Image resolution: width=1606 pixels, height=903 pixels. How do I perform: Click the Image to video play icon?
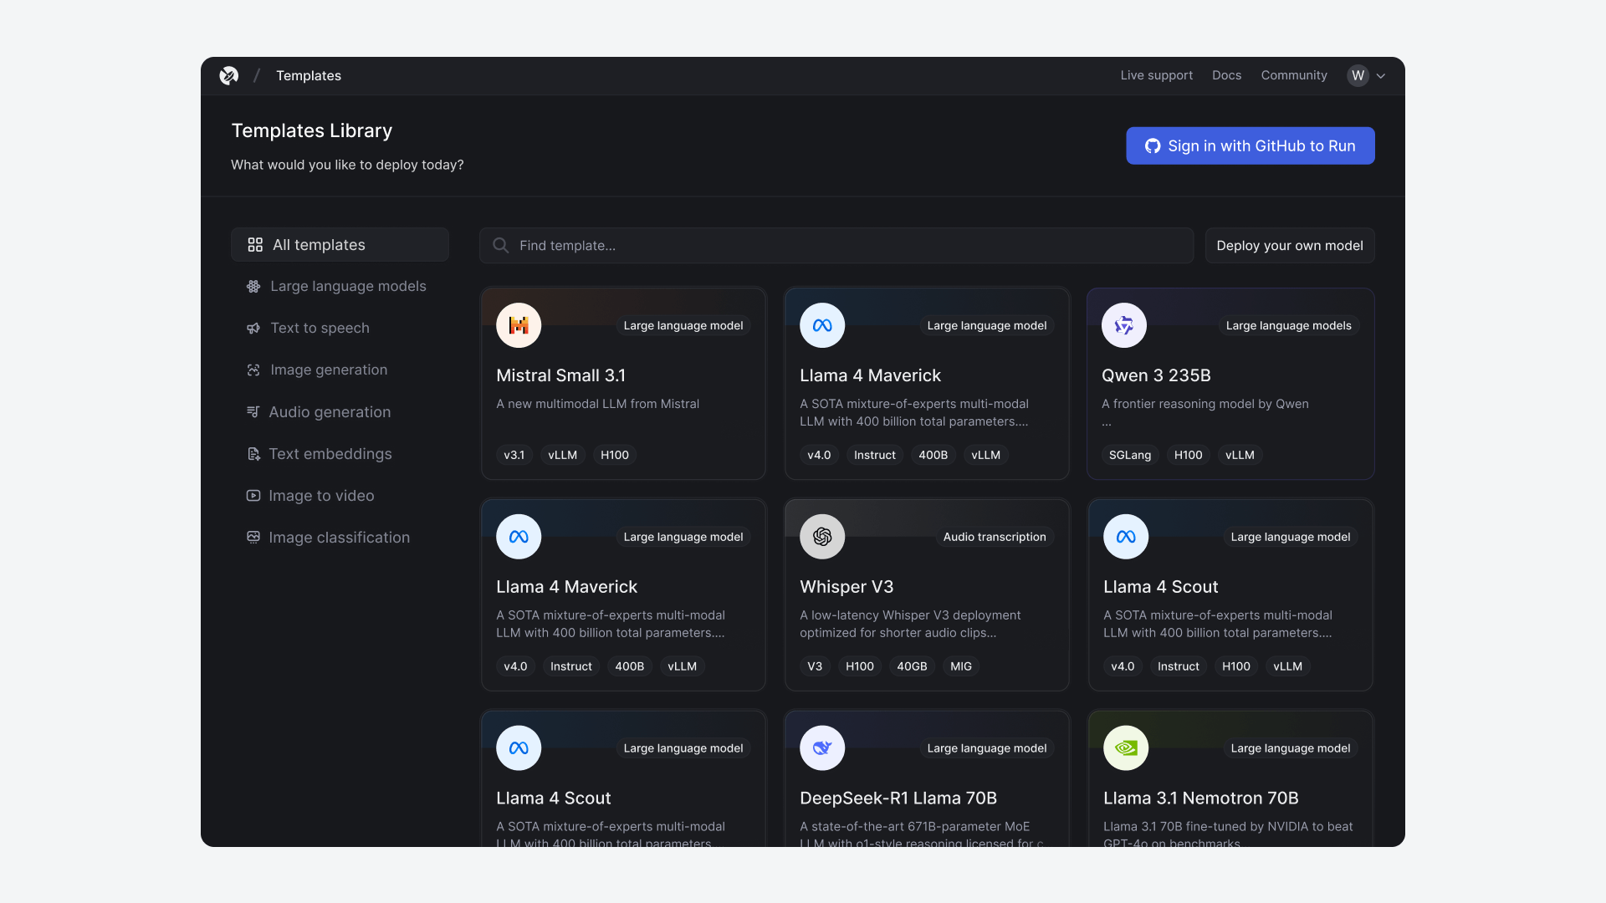[253, 496]
